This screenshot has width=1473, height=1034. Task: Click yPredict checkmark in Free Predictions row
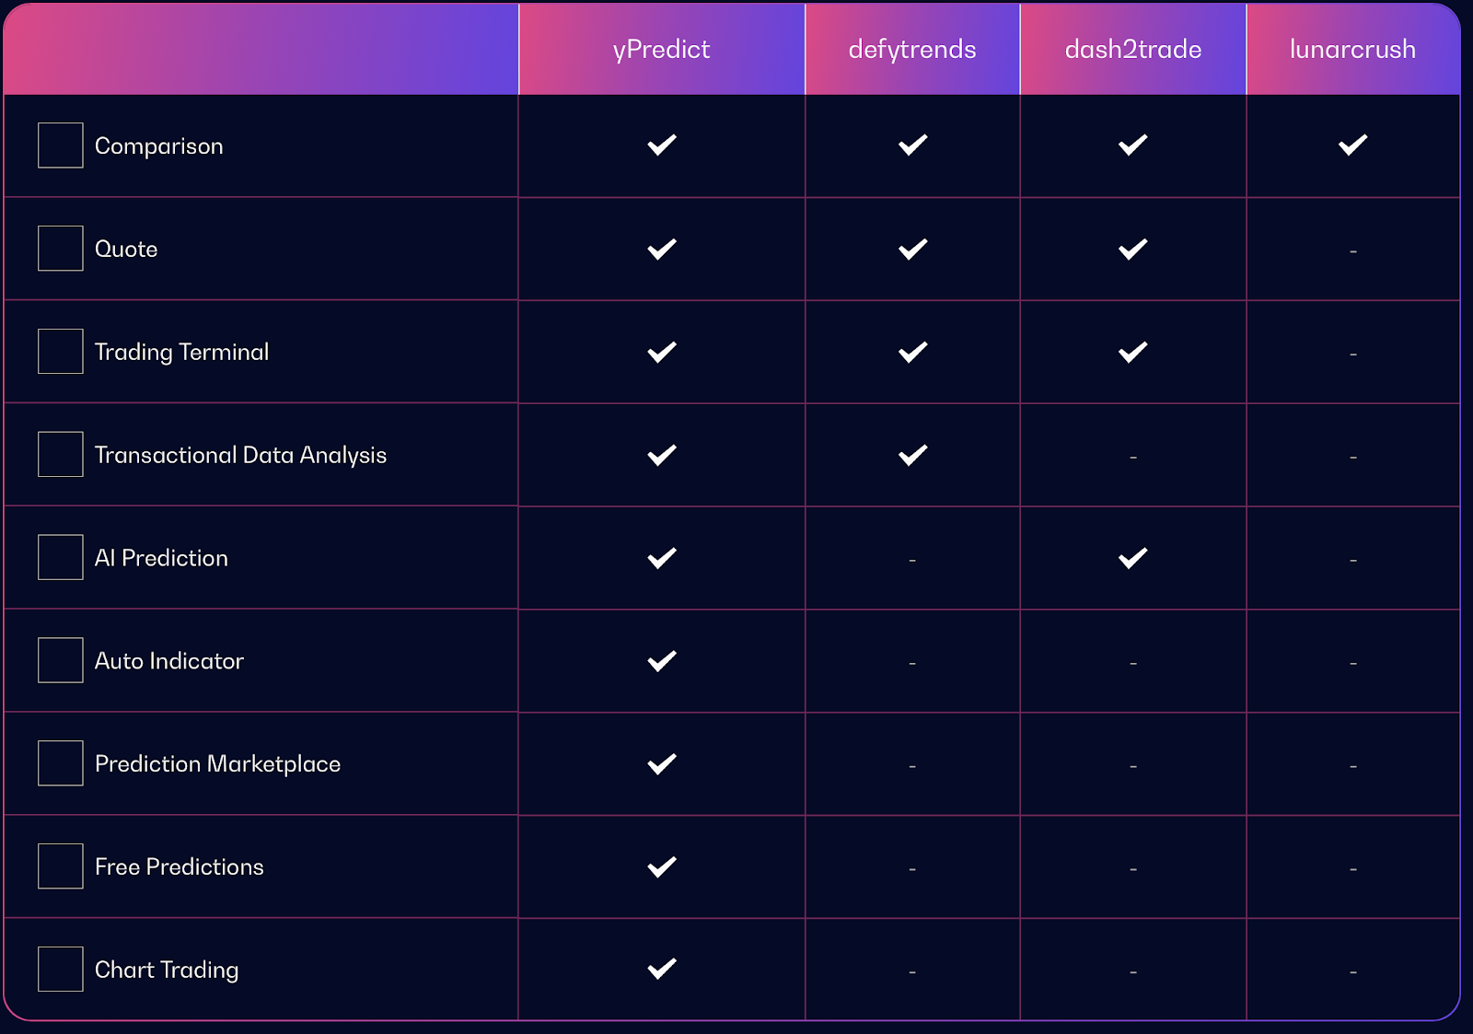[x=662, y=866]
